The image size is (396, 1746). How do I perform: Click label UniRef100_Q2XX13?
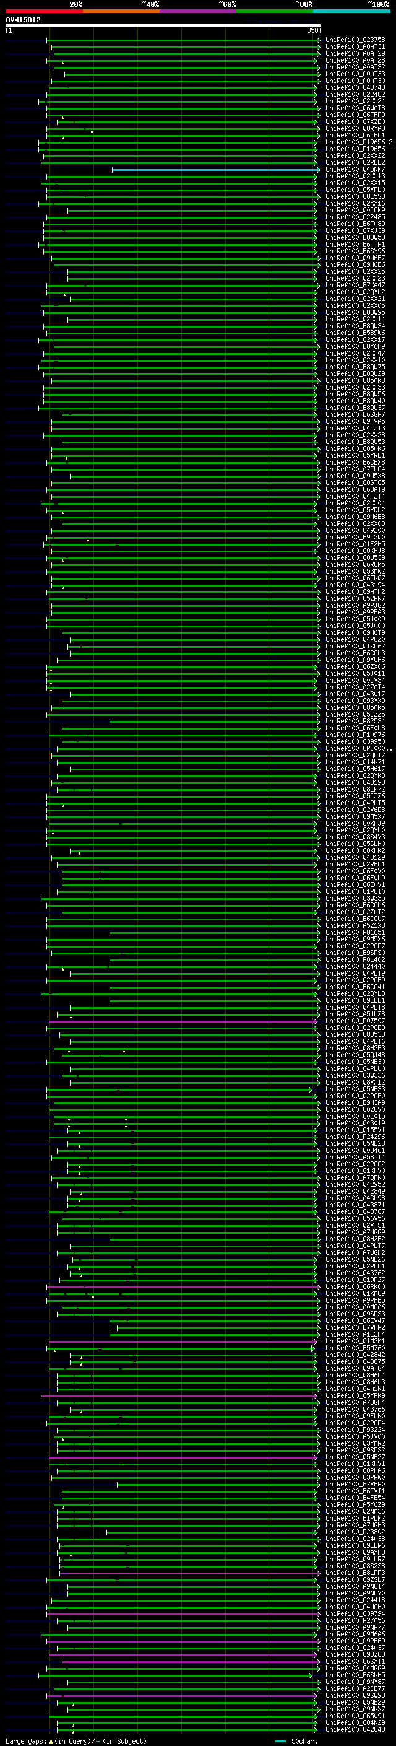[355, 177]
